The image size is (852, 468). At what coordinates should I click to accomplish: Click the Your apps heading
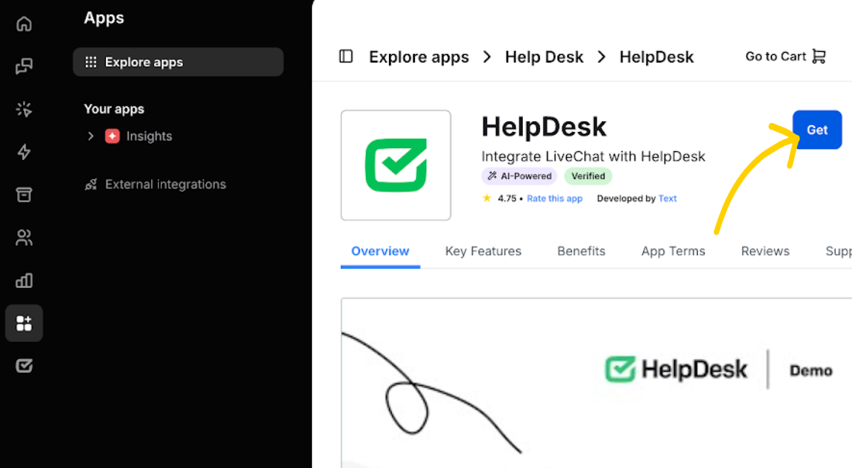pyautogui.click(x=114, y=109)
